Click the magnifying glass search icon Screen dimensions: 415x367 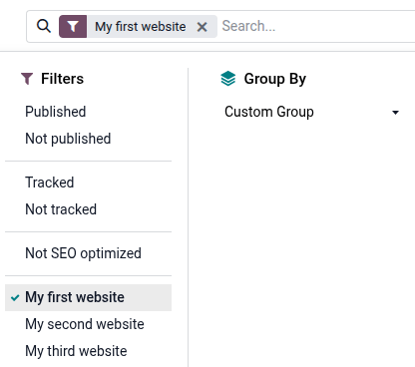[x=44, y=26]
